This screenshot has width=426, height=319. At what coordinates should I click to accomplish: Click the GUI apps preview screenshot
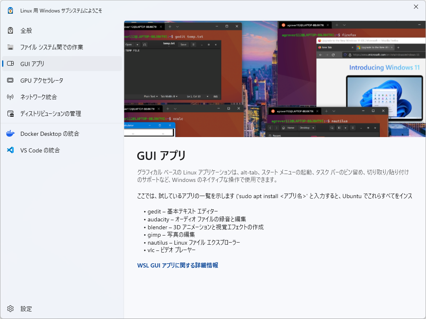point(275,79)
